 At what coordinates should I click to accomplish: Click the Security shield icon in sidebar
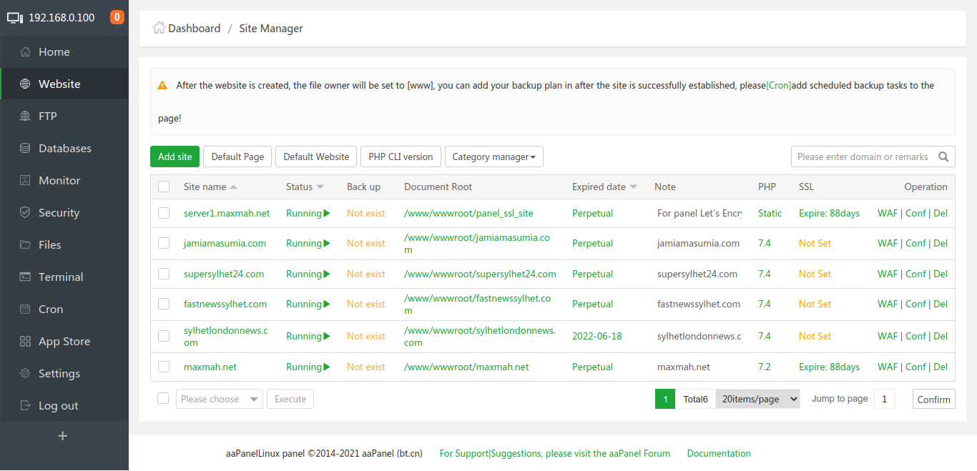coord(25,212)
